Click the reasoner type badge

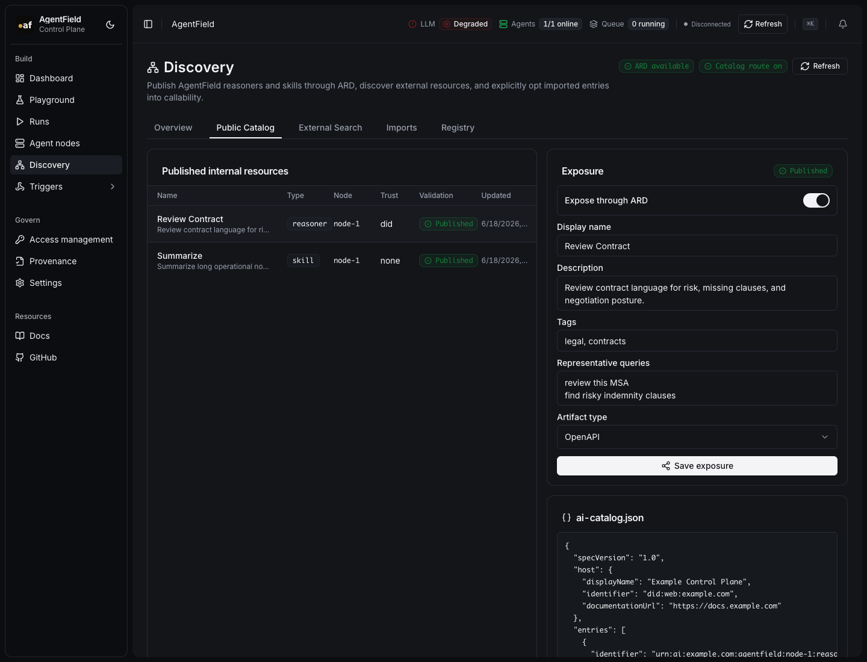coord(309,224)
